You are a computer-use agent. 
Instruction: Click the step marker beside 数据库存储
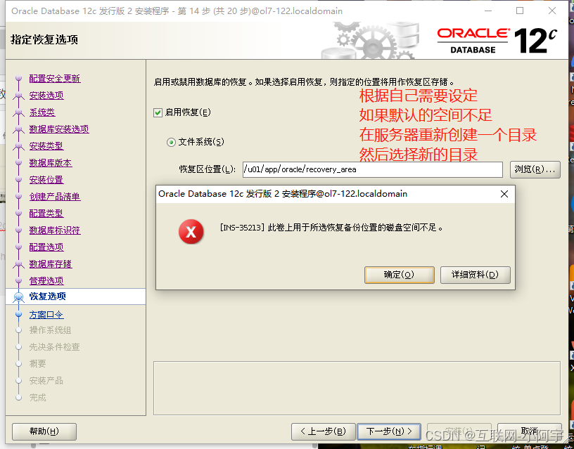[19, 264]
